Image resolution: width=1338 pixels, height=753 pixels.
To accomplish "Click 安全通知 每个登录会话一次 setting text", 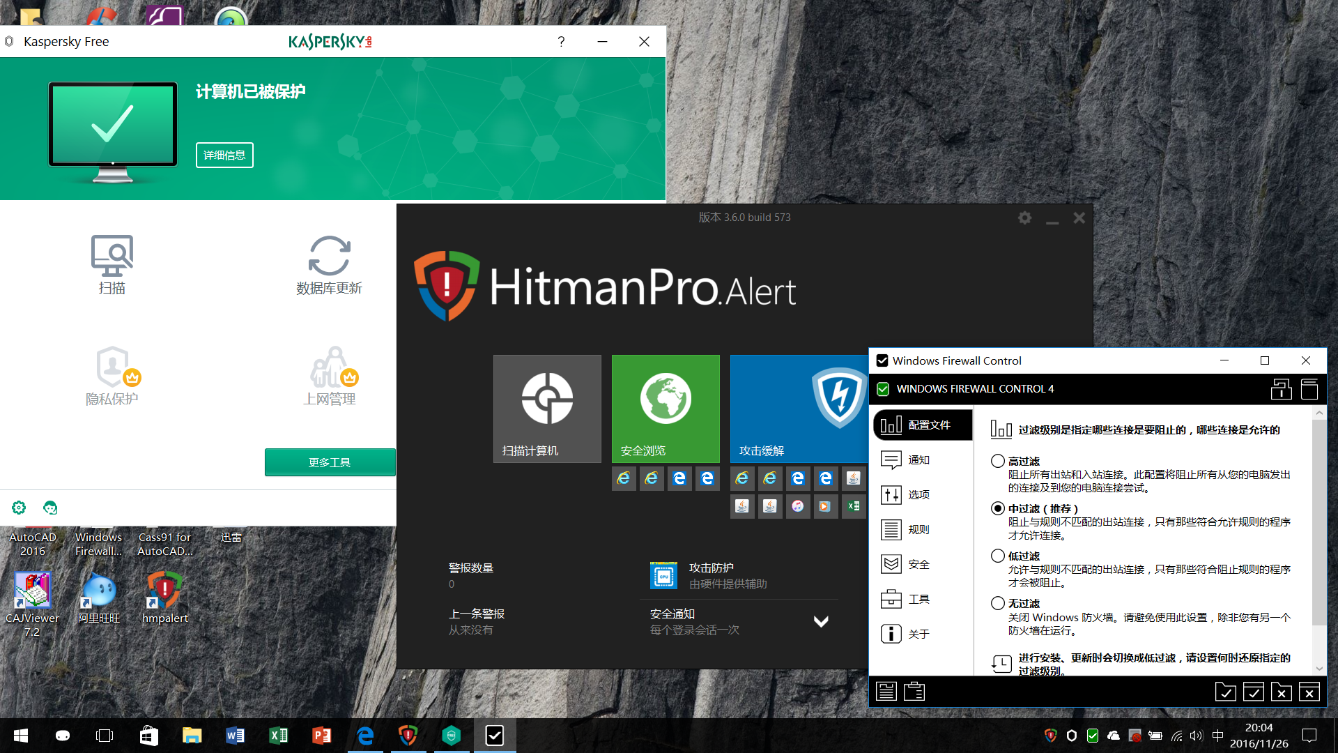I will [x=695, y=621].
